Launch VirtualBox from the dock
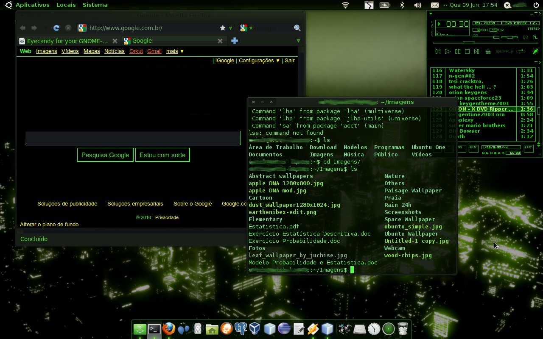 point(255,329)
